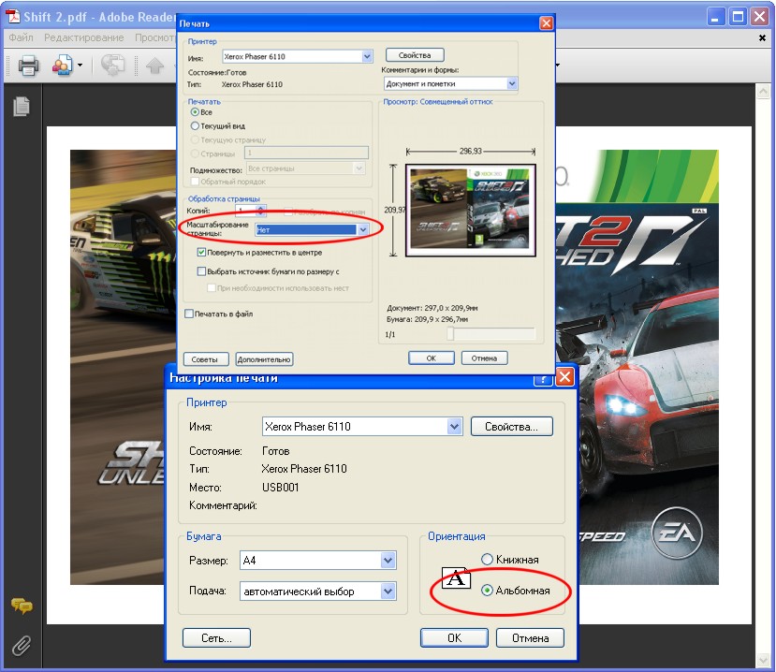Screen dimensions: 776x672
Task: Click the Сеть... button
Action: pyautogui.click(x=216, y=638)
